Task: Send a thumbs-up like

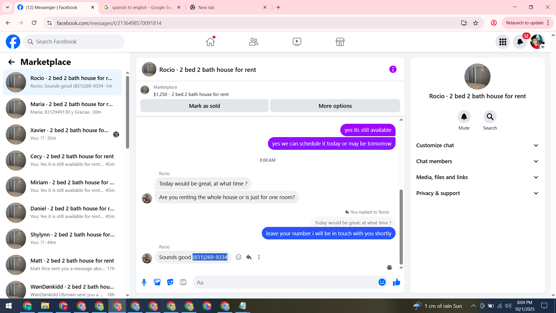Action: (396, 282)
